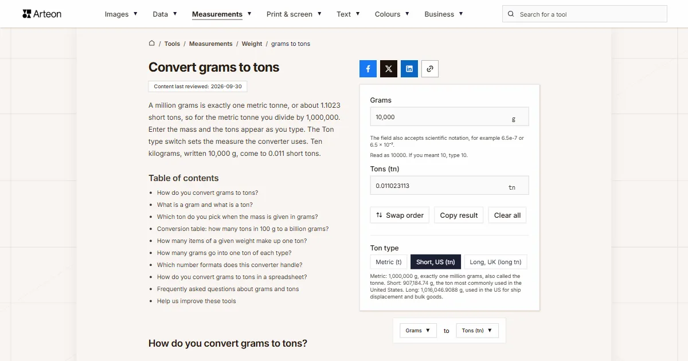Image resolution: width=688 pixels, height=361 pixels.
Task: Click the Tons (tn) result field
Action: [x=449, y=186]
